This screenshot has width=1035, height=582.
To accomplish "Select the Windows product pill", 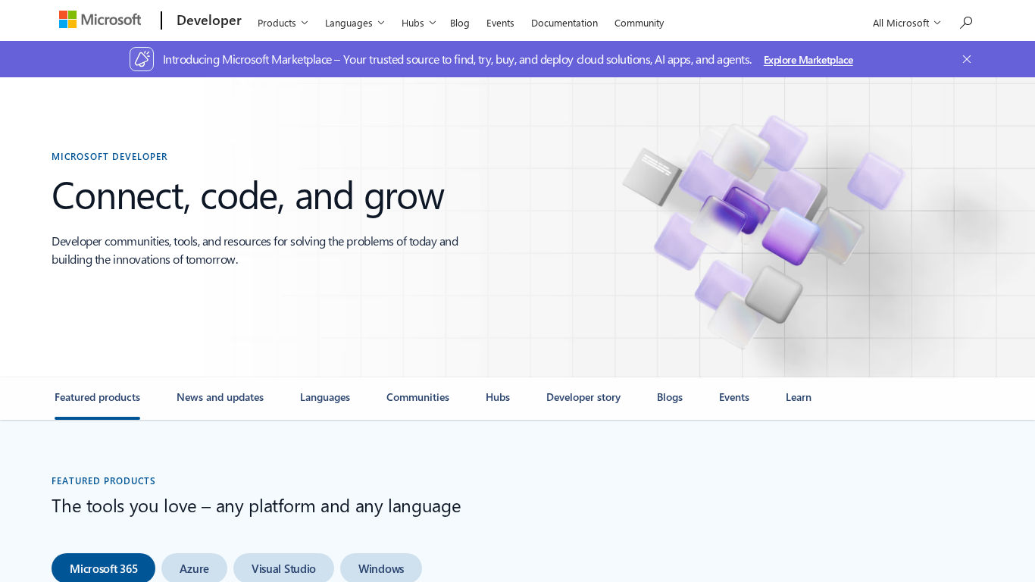I will (381, 568).
